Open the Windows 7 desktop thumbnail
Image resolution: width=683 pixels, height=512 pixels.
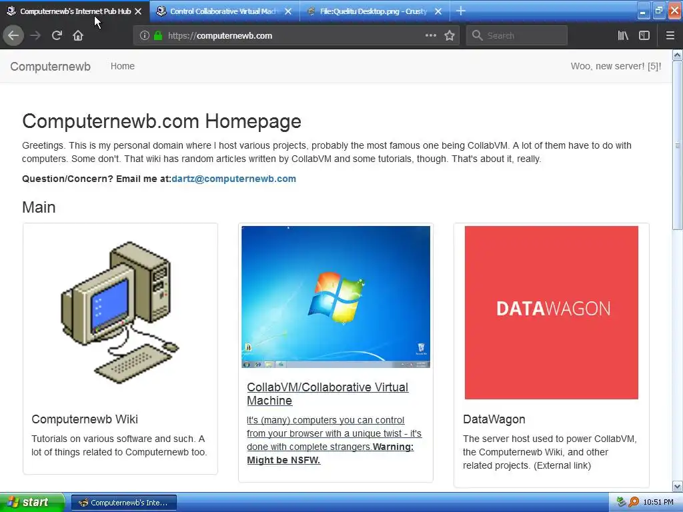[336, 297]
